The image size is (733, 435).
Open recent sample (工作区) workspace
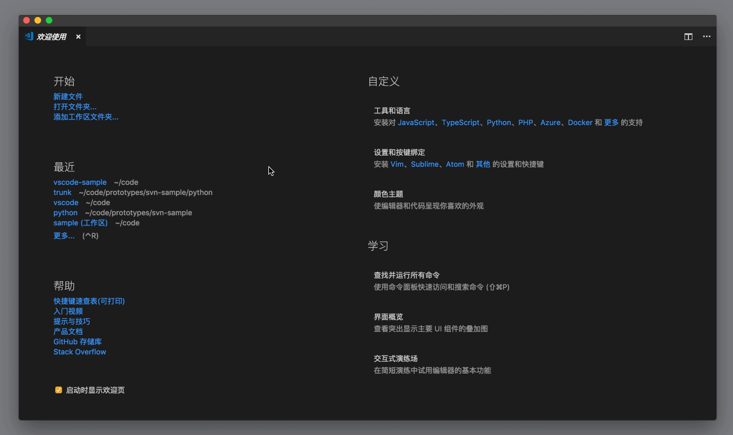point(81,223)
